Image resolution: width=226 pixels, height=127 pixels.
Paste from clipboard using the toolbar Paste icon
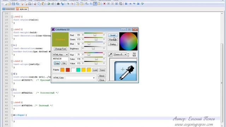coord(43,4)
